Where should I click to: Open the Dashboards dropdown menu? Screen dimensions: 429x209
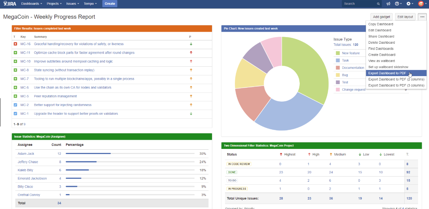point(32,4)
